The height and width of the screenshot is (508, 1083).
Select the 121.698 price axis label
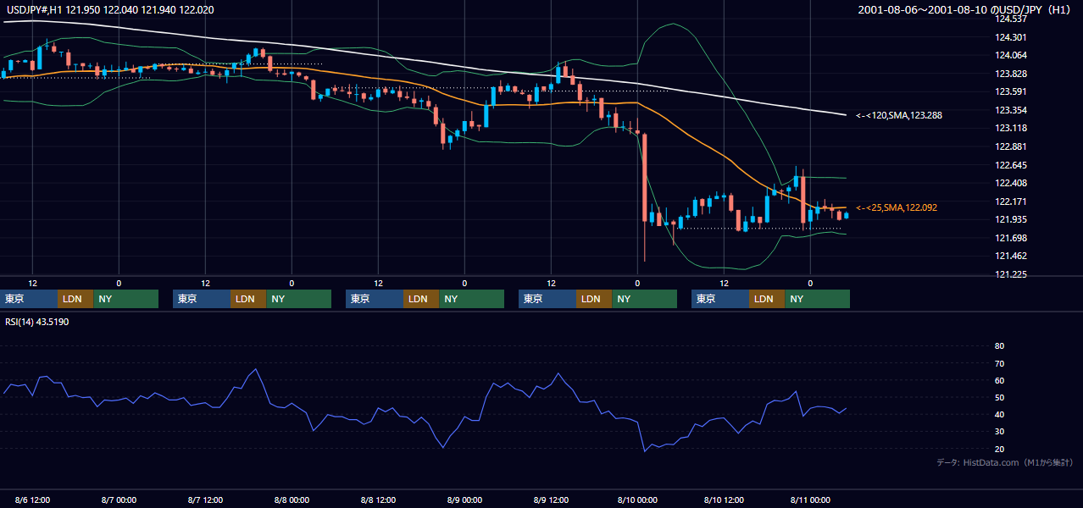[1010, 238]
